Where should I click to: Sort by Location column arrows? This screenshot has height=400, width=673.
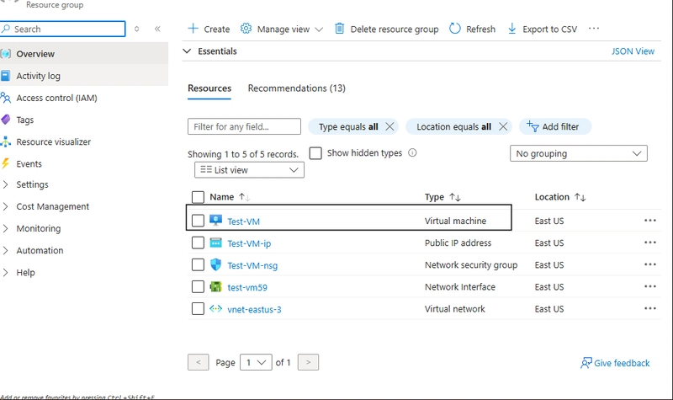(x=580, y=197)
